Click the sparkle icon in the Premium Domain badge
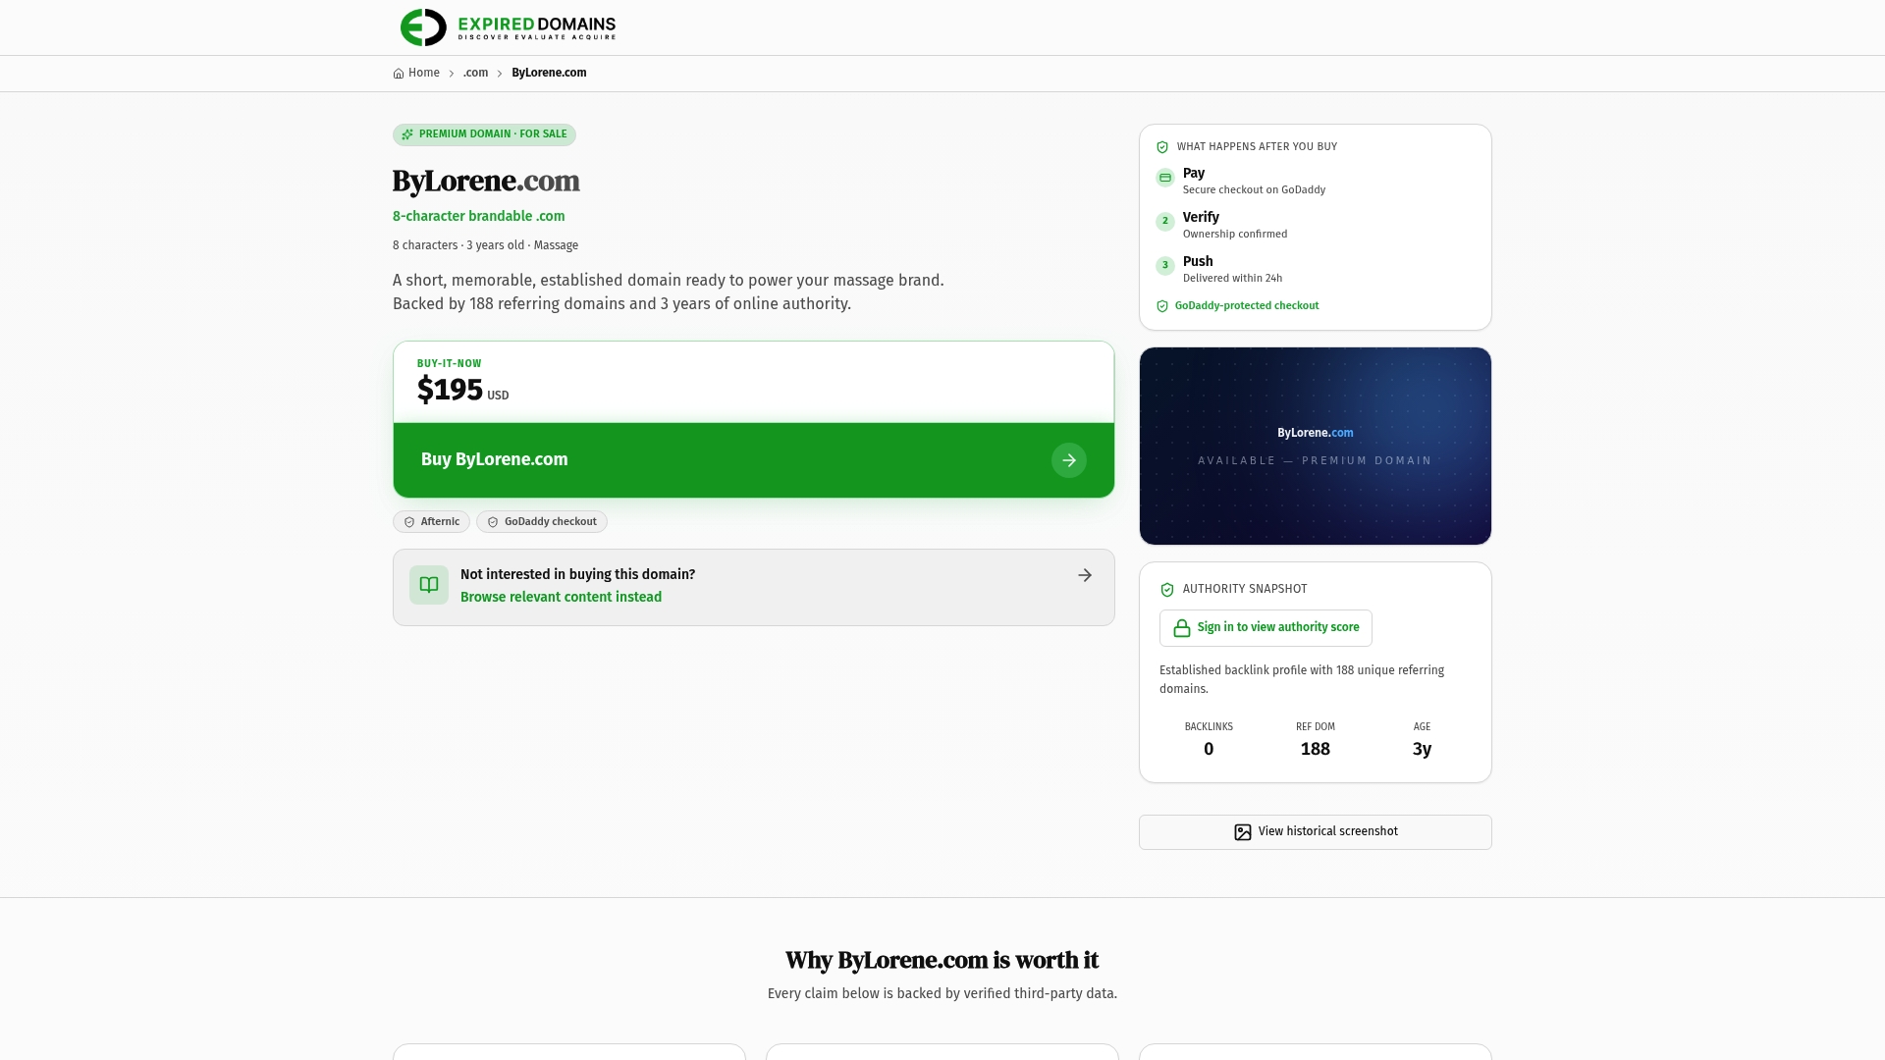This screenshot has width=1885, height=1060. pos(407,134)
